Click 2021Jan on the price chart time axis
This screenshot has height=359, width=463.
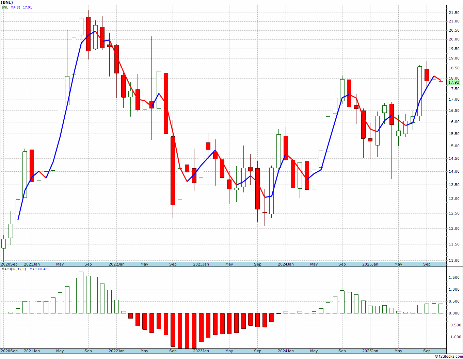click(32, 264)
